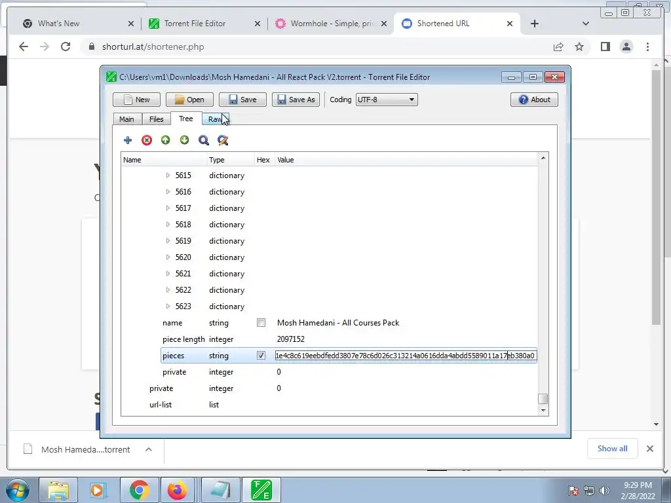The height and width of the screenshot is (503, 671).
Task: Open Torrent File Editor from taskbar
Action: click(x=261, y=490)
